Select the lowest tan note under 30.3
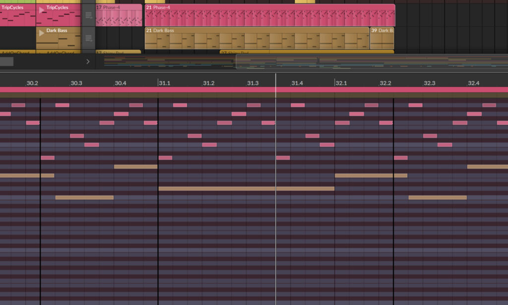Screen dimensions: 508x305 [84, 197]
